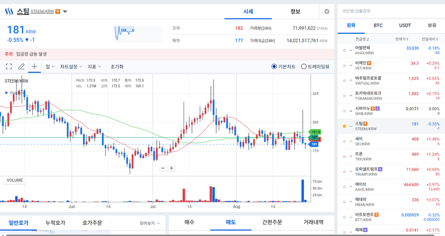Zoom in chart with plus button
445x236 pixels.
click(x=171, y=168)
